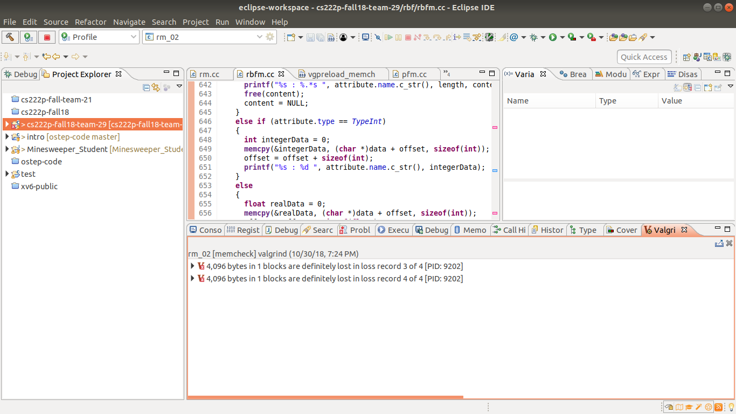
Task: Click the Debug bug launch icon
Action: (533, 37)
